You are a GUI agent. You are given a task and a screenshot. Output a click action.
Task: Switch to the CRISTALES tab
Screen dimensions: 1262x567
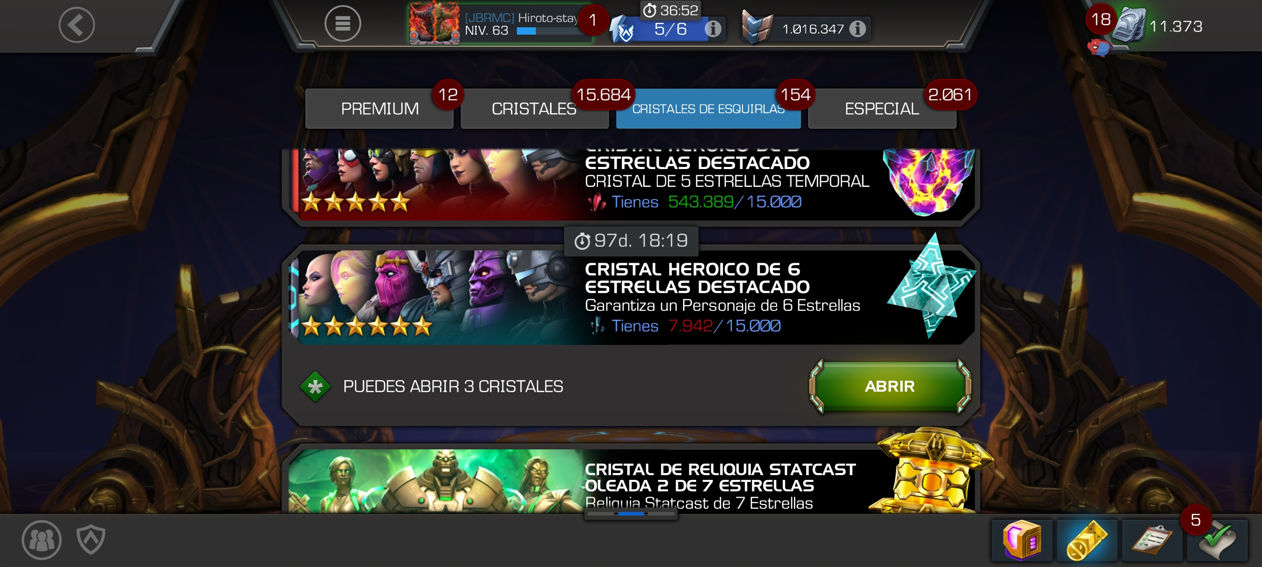(x=534, y=109)
